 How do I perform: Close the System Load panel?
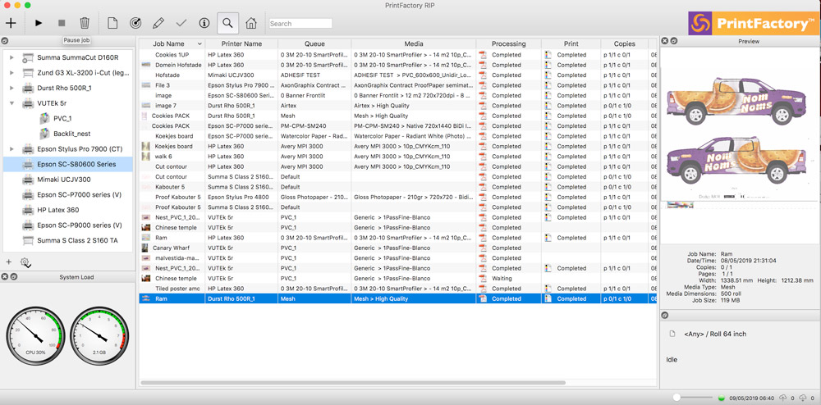(5, 277)
